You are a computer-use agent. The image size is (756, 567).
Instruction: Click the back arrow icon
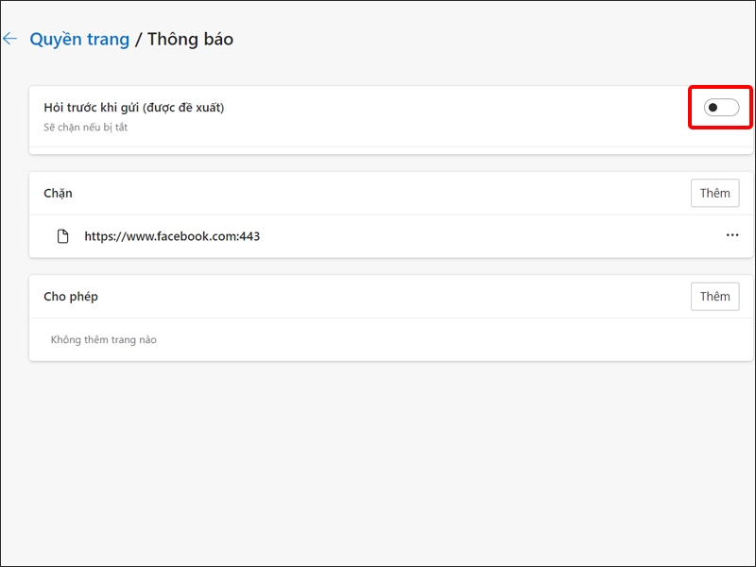click(10, 39)
